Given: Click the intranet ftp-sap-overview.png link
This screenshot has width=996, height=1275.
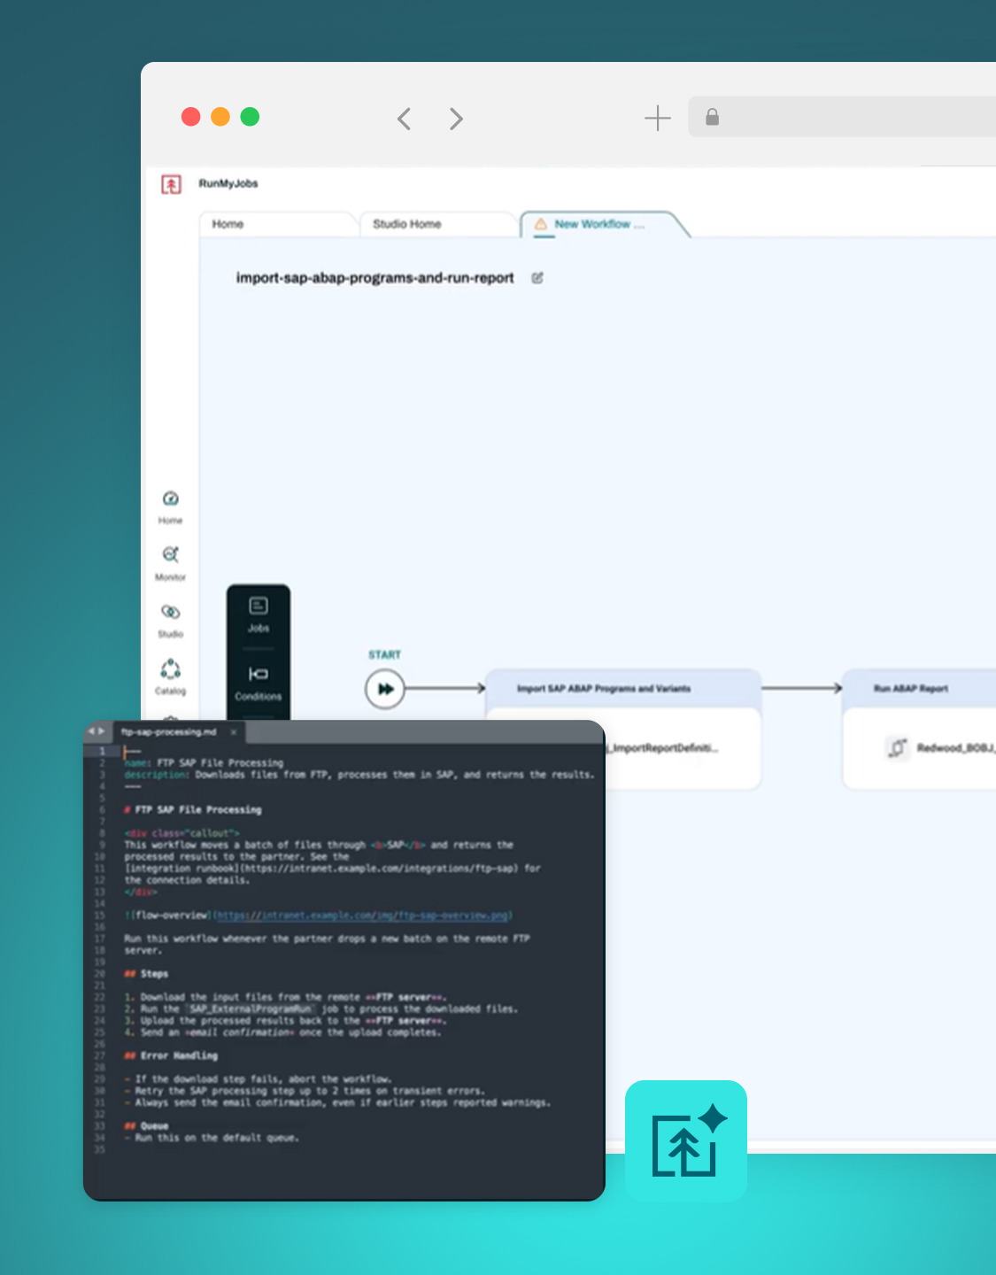Looking at the screenshot, I should [364, 916].
